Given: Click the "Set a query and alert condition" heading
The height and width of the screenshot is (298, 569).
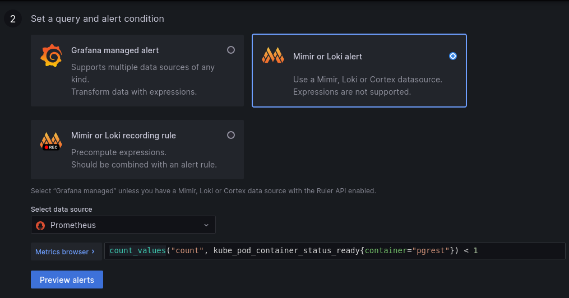Looking at the screenshot, I should [97, 19].
